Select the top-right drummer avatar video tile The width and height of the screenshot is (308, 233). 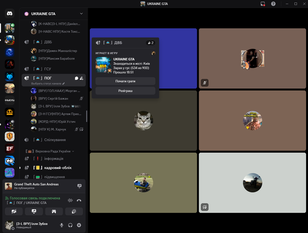[252, 58]
